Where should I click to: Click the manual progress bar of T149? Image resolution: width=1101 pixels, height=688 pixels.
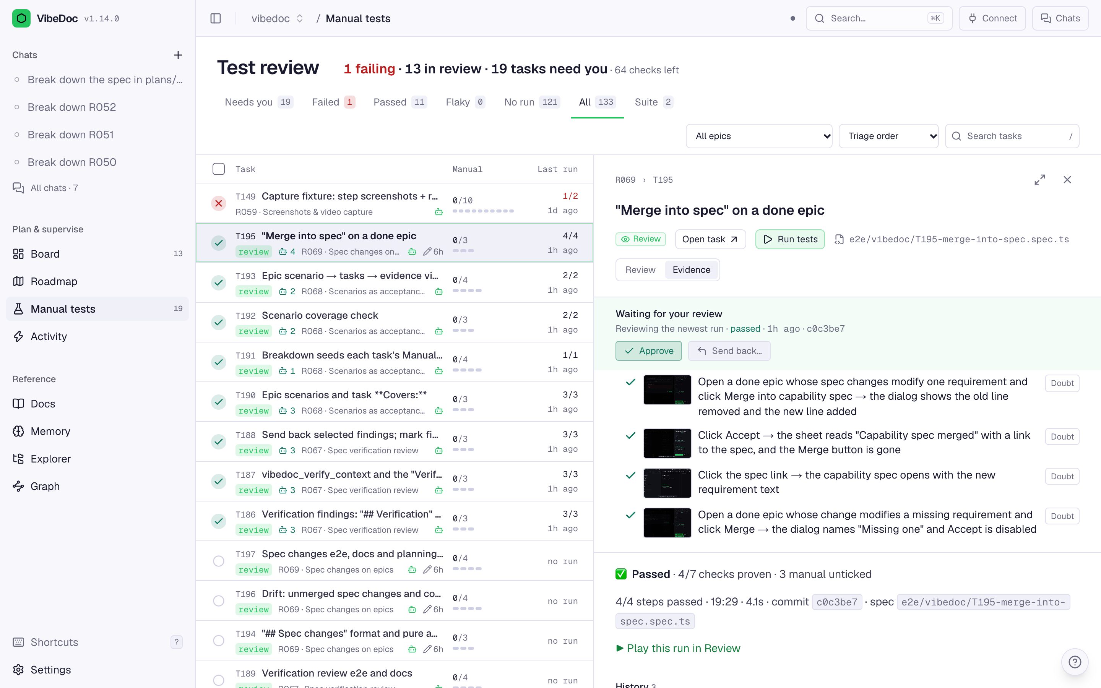click(x=483, y=211)
